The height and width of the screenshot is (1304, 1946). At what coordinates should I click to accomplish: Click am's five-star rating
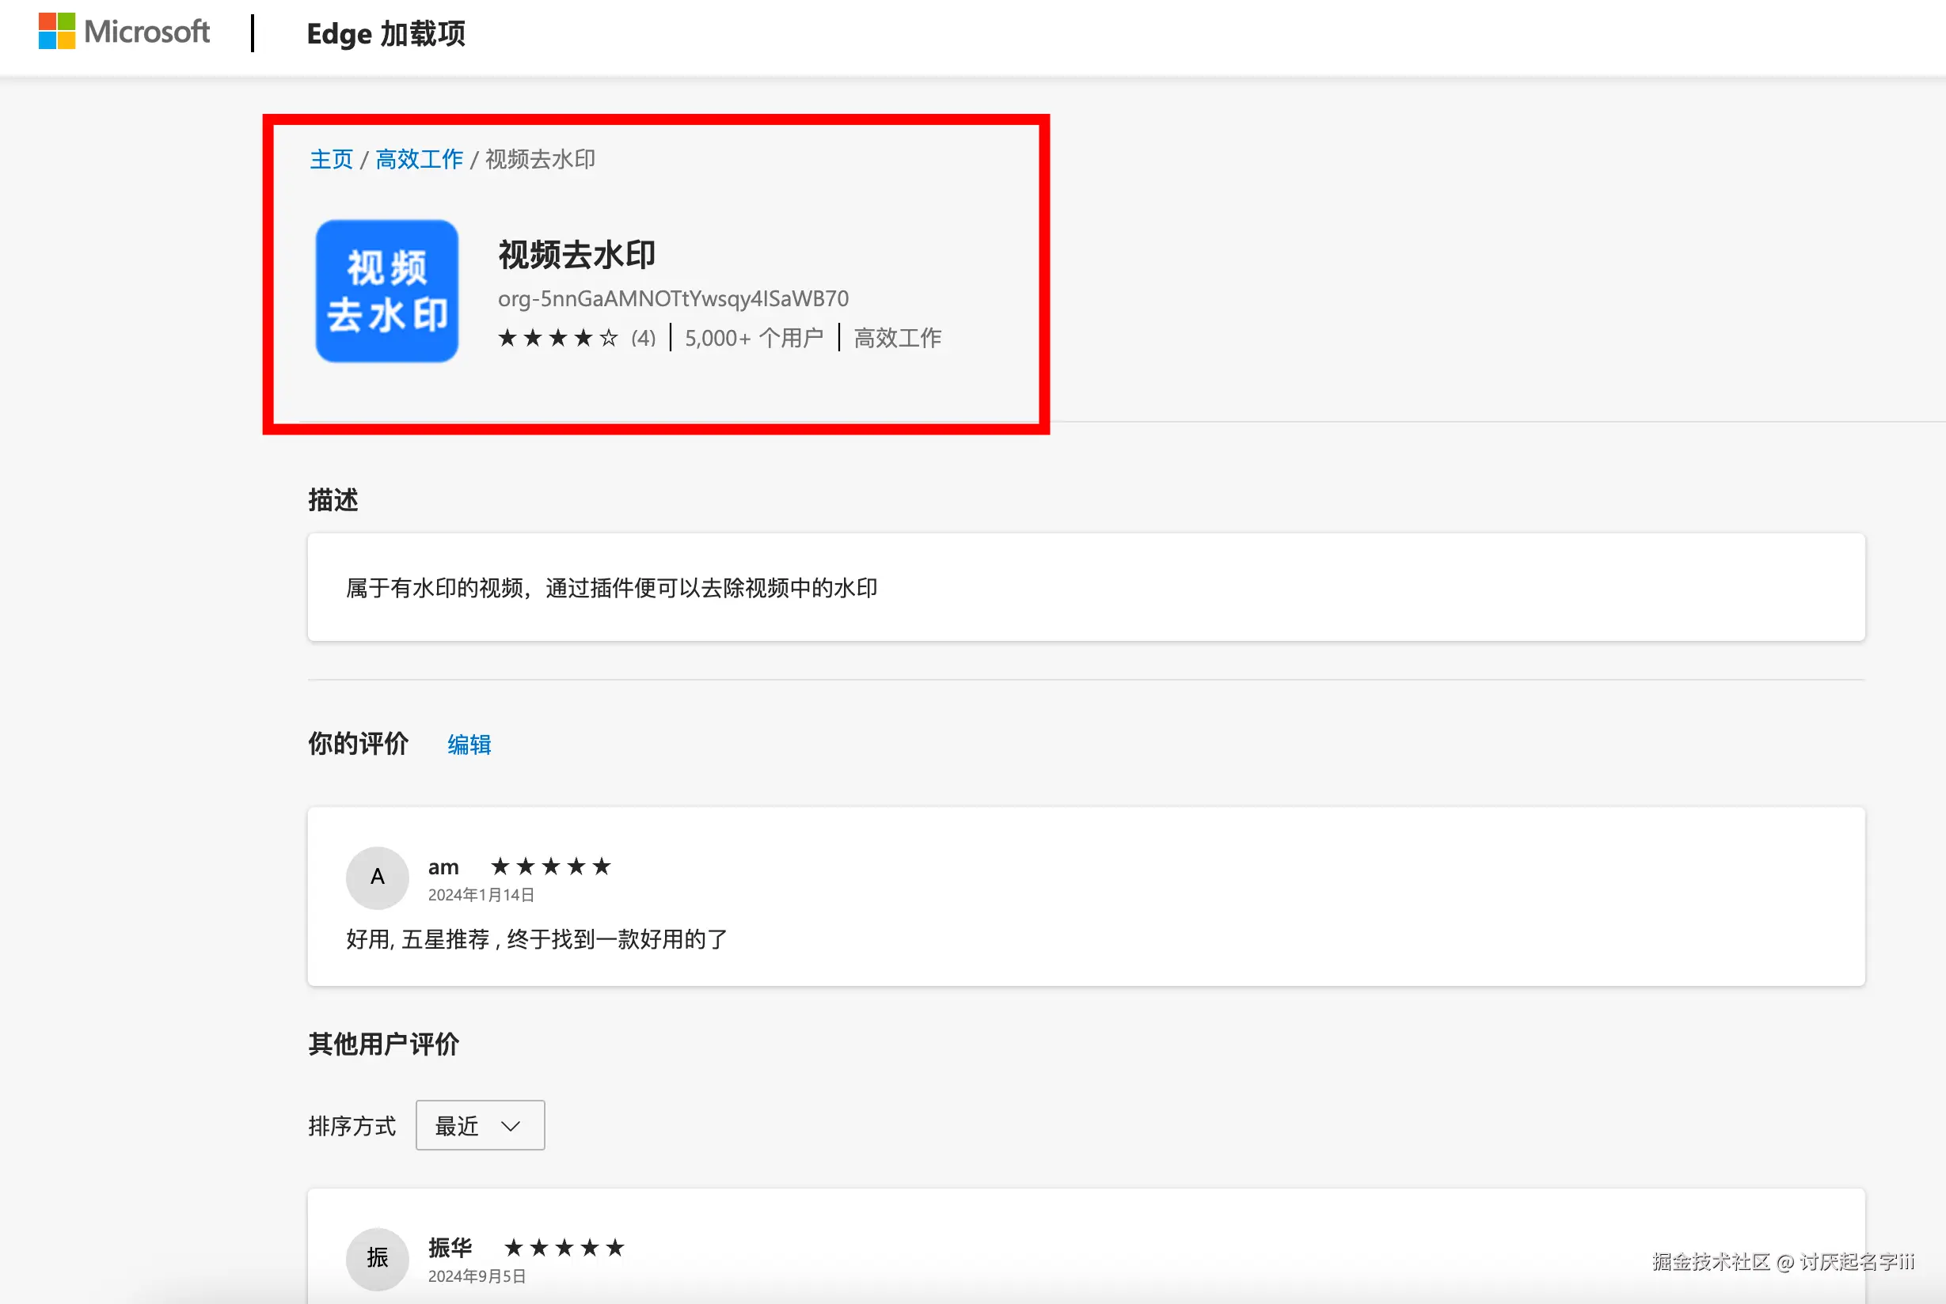[x=551, y=866]
